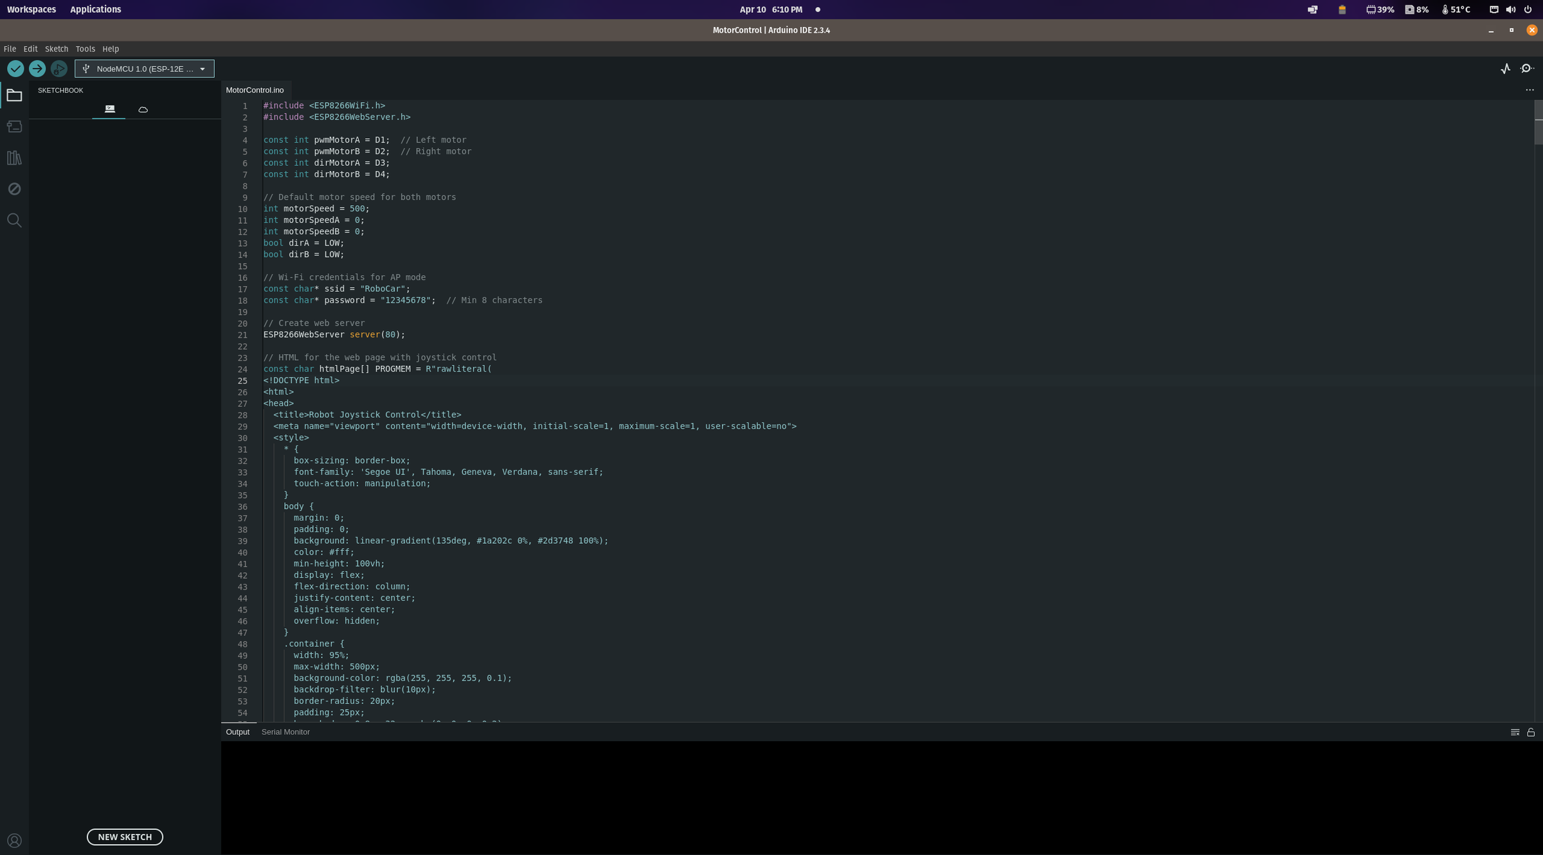Click the editor vertical scrollbar thumb
This screenshot has height=855, width=1543.
pos(1538,122)
